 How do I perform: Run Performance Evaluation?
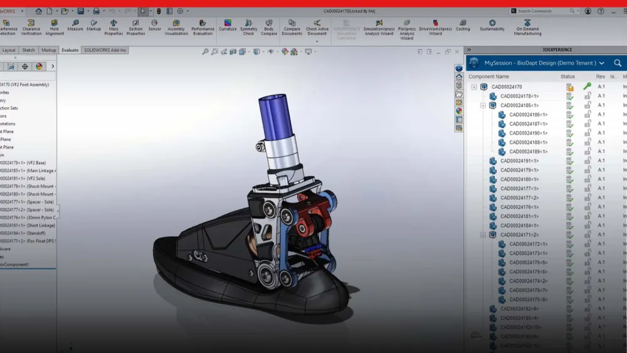203,27
